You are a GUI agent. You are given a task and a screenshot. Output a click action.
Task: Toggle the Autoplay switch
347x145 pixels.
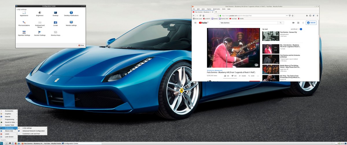300,29
